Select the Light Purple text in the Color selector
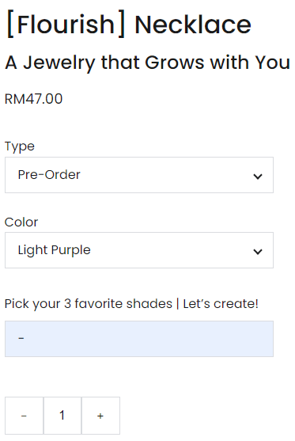The width and height of the screenshot is (295, 441). click(x=55, y=250)
